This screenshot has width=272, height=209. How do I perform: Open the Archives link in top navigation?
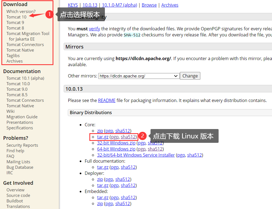170,5
